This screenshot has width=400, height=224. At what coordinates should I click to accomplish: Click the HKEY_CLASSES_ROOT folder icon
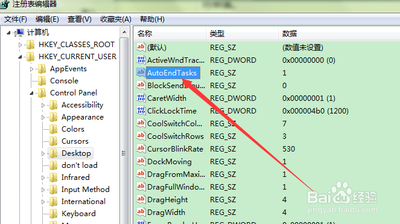click(x=31, y=45)
